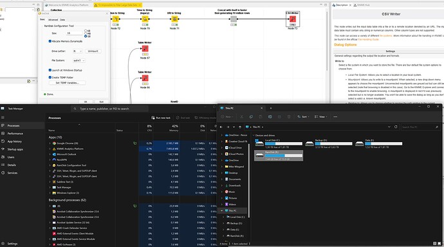Open the address bar history dropdown

(x=389, y=127)
